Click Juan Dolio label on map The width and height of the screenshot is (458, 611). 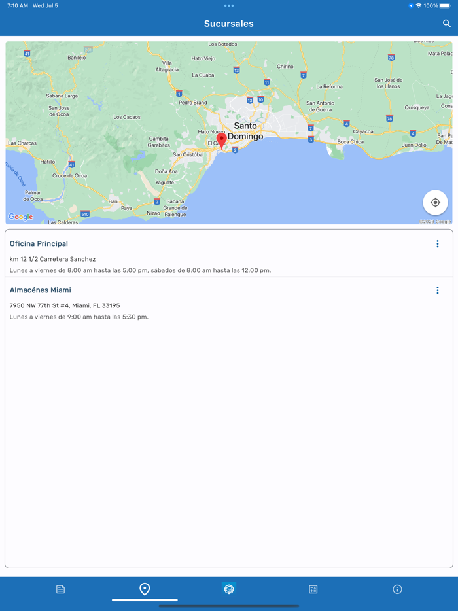point(414,145)
